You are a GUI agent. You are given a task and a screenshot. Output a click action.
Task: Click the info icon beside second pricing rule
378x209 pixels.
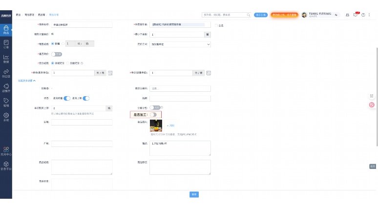(x=82, y=63)
